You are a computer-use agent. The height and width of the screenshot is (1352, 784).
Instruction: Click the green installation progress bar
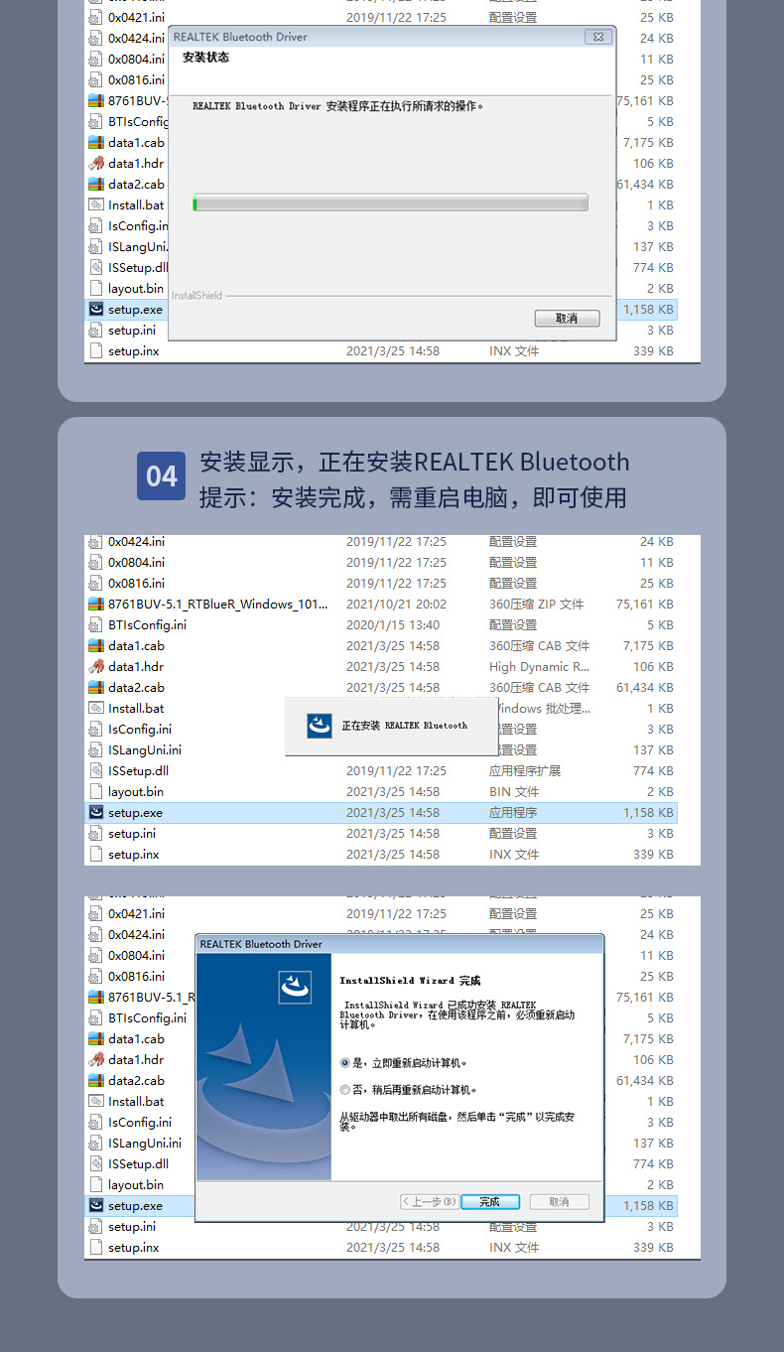[390, 203]
